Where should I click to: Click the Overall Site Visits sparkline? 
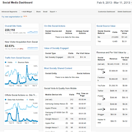(33, 32)
